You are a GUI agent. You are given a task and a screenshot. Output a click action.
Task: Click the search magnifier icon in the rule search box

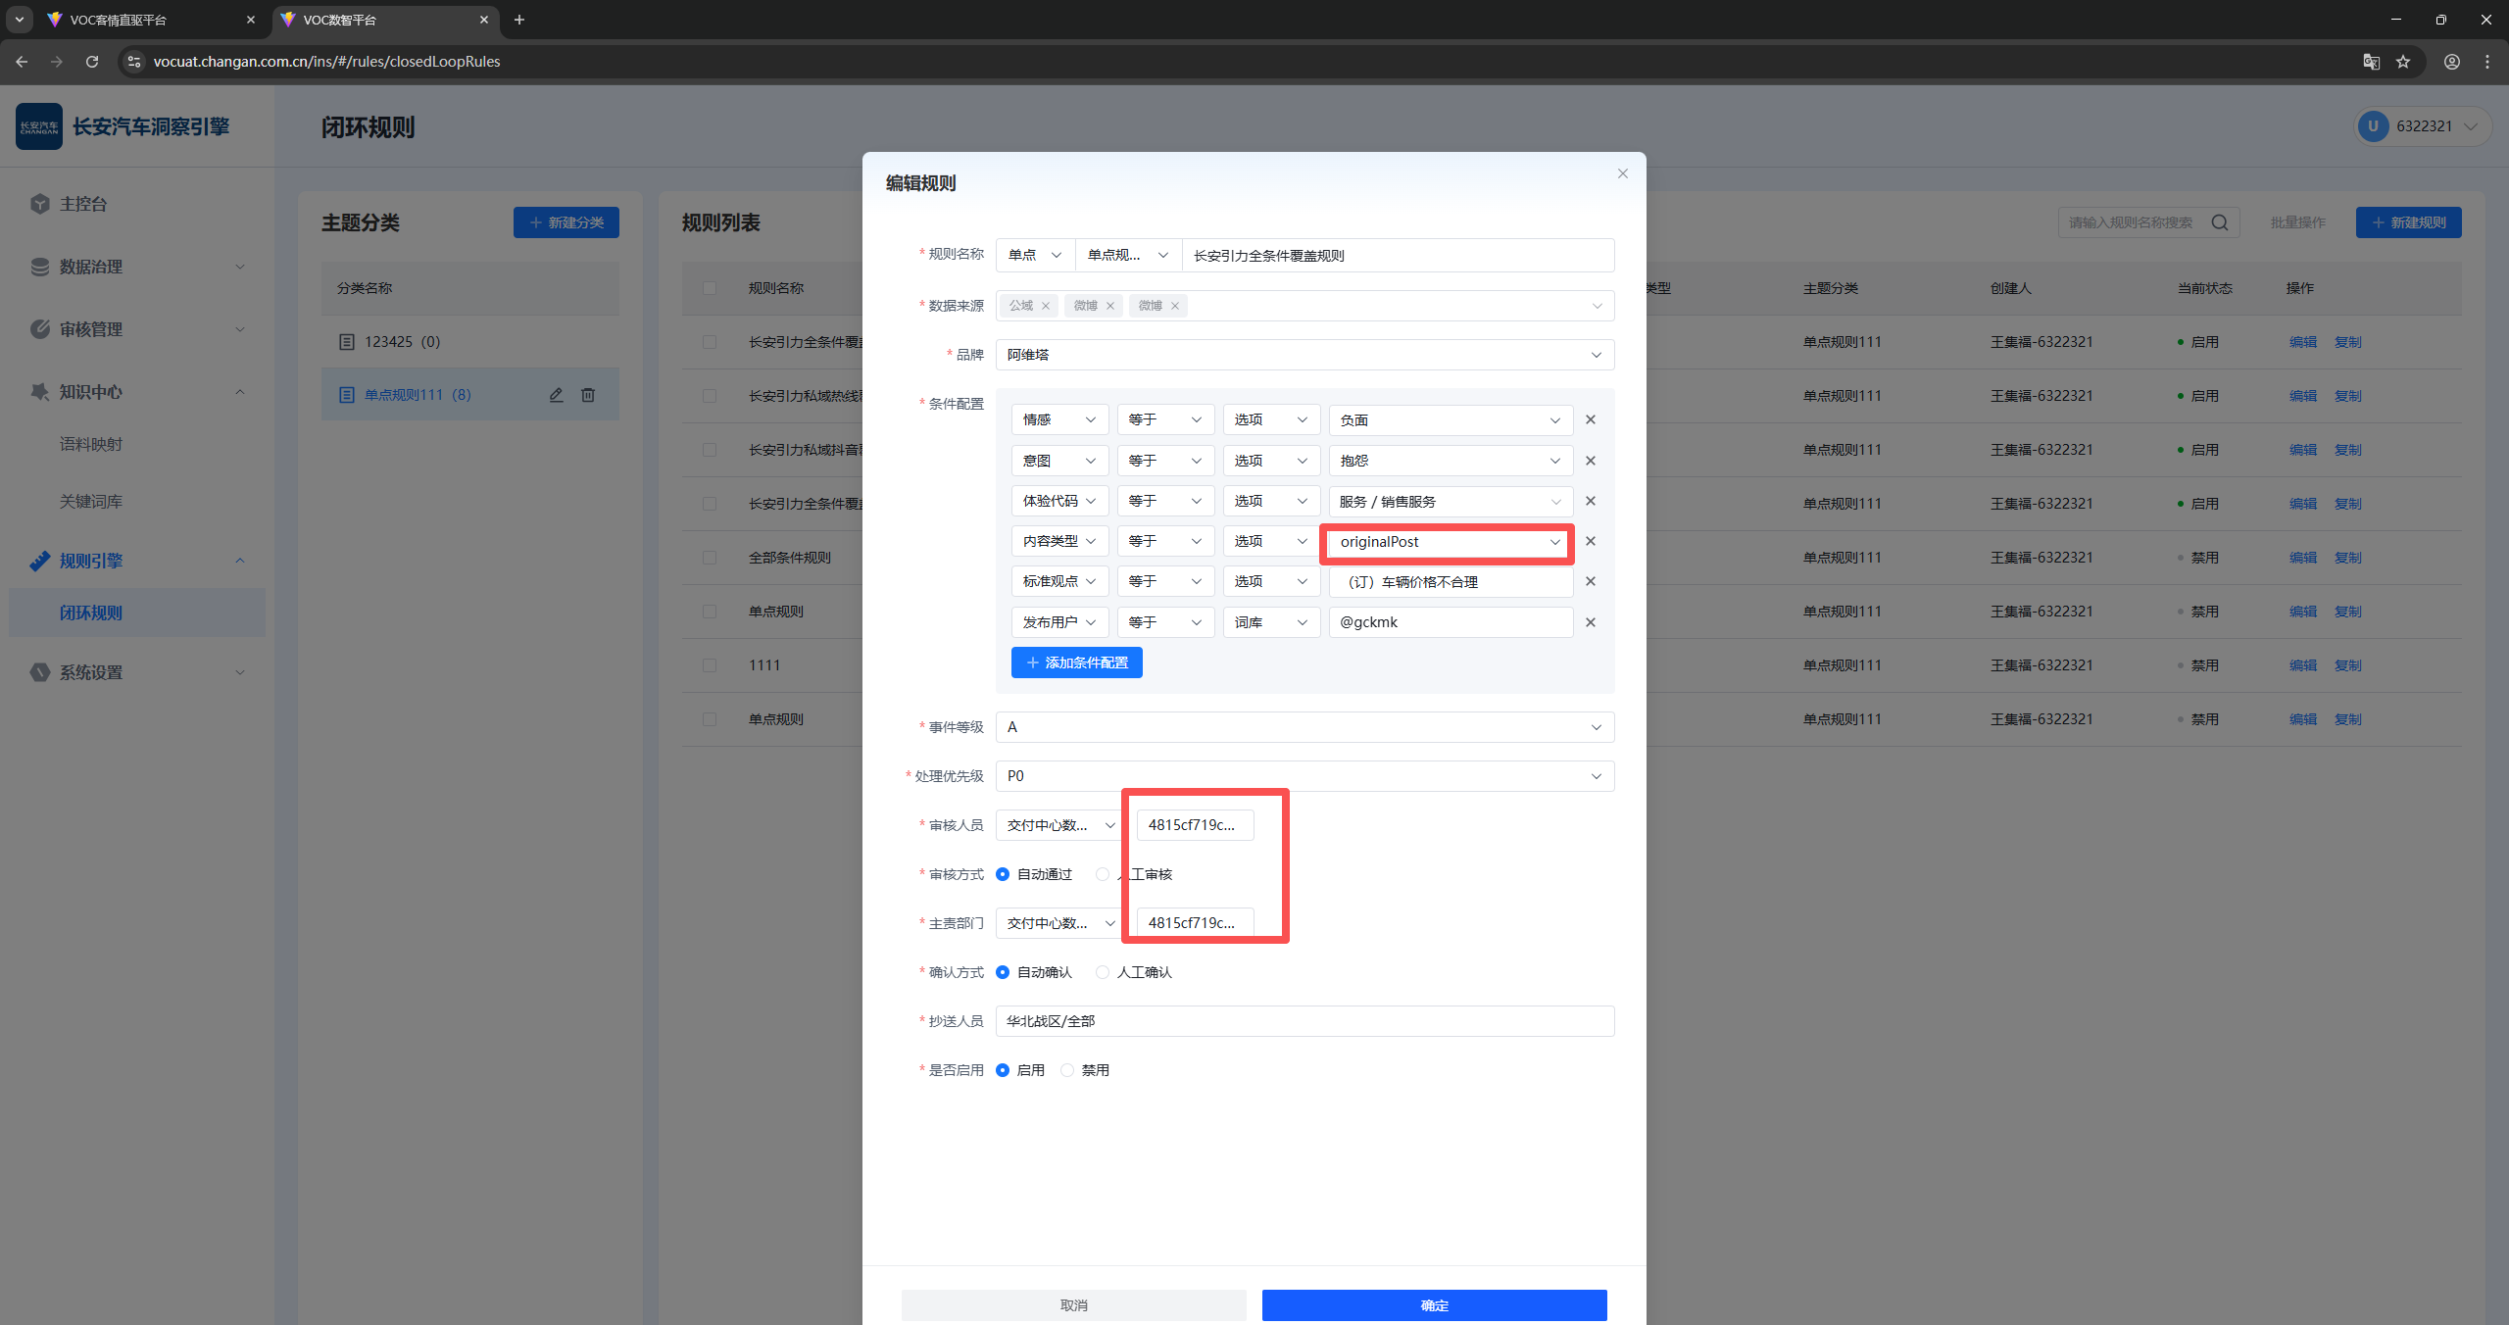[x=2219, y=222]
